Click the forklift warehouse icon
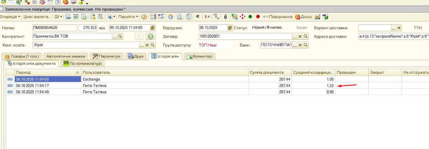This screenshot has height=149, width=429. point(318,17)
